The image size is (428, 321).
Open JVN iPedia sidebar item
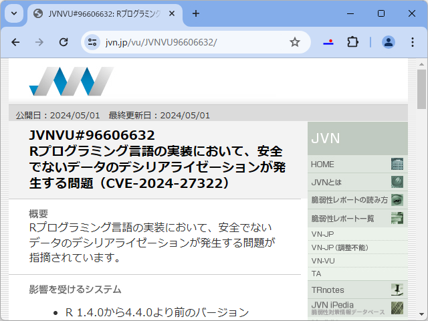[358, 308]
